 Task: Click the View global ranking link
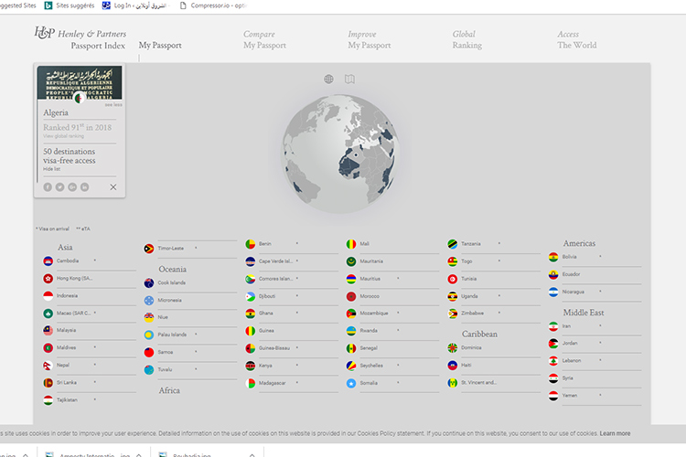point(63,136)
